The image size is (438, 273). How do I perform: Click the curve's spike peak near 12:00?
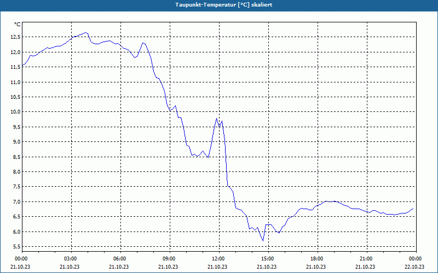pos(216,118)
